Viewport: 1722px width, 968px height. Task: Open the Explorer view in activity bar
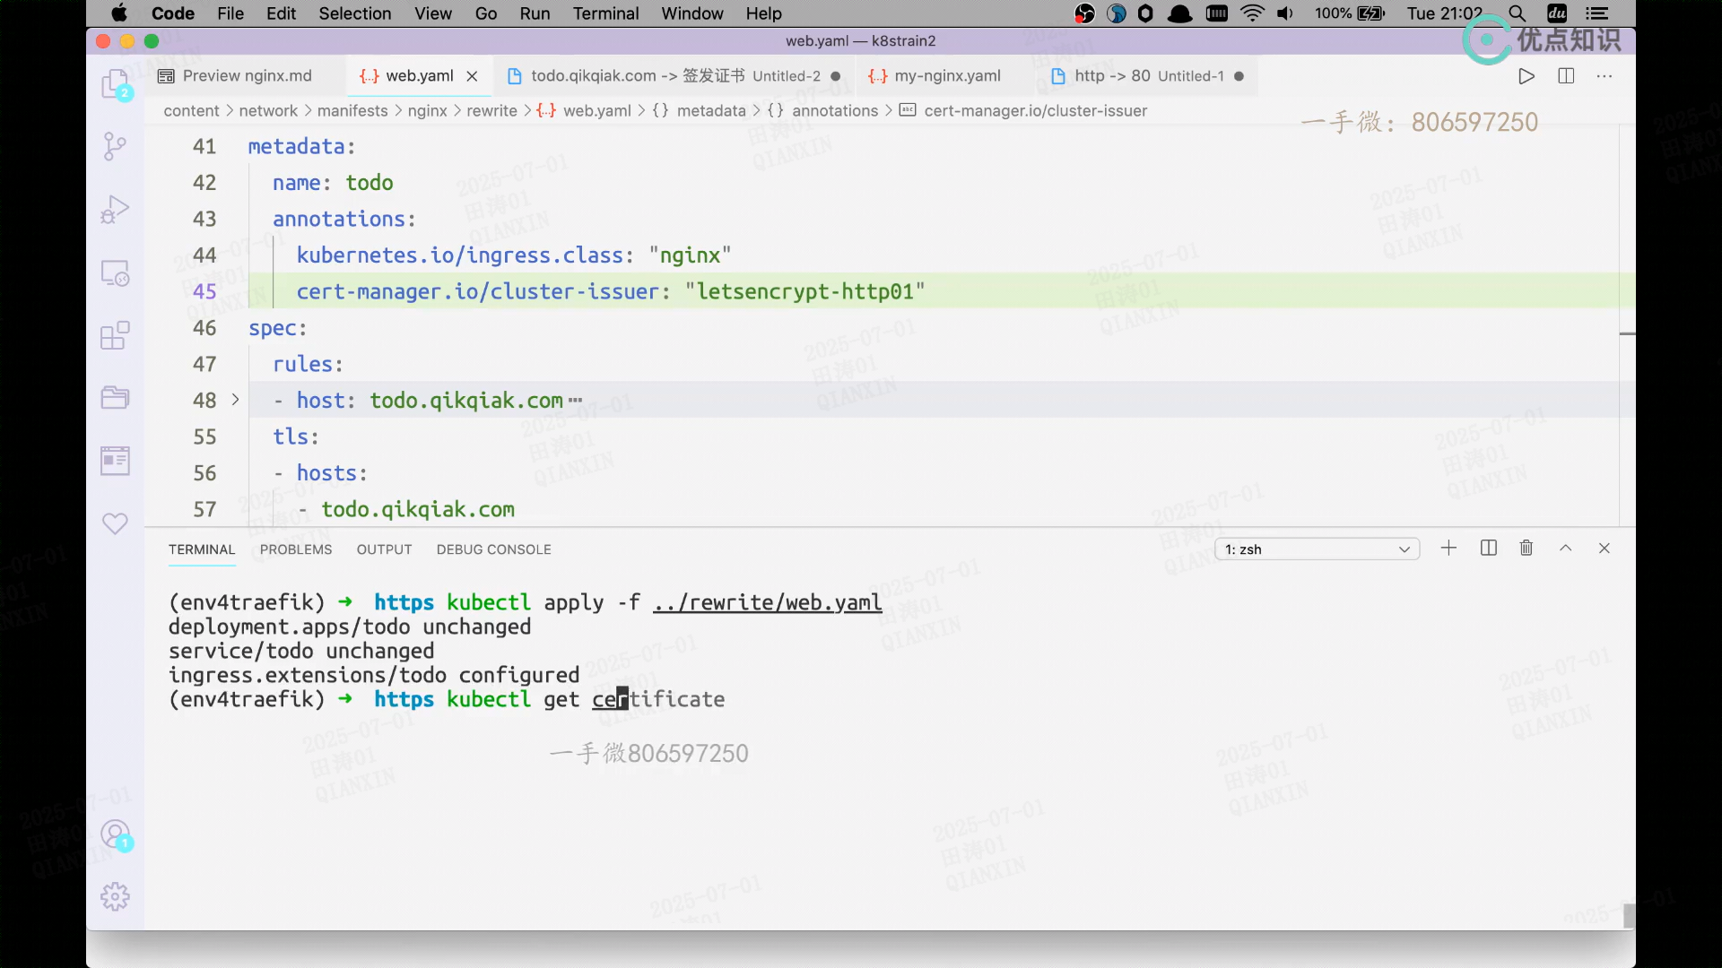coord(115,85)
